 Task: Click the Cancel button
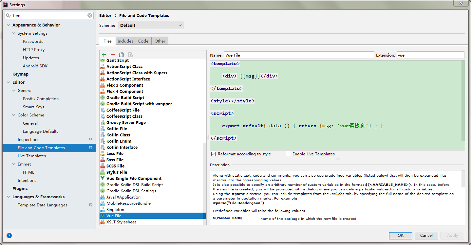click(426, 236)
